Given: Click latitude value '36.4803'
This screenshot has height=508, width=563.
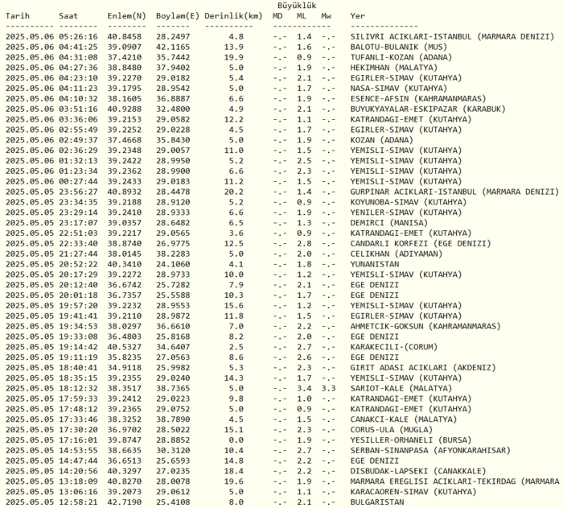Looking at the screenshot, I should (x=125, y=337).
